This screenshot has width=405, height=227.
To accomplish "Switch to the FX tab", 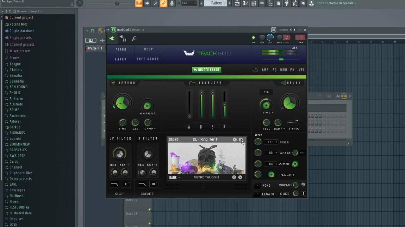I will tap(292, 70).
